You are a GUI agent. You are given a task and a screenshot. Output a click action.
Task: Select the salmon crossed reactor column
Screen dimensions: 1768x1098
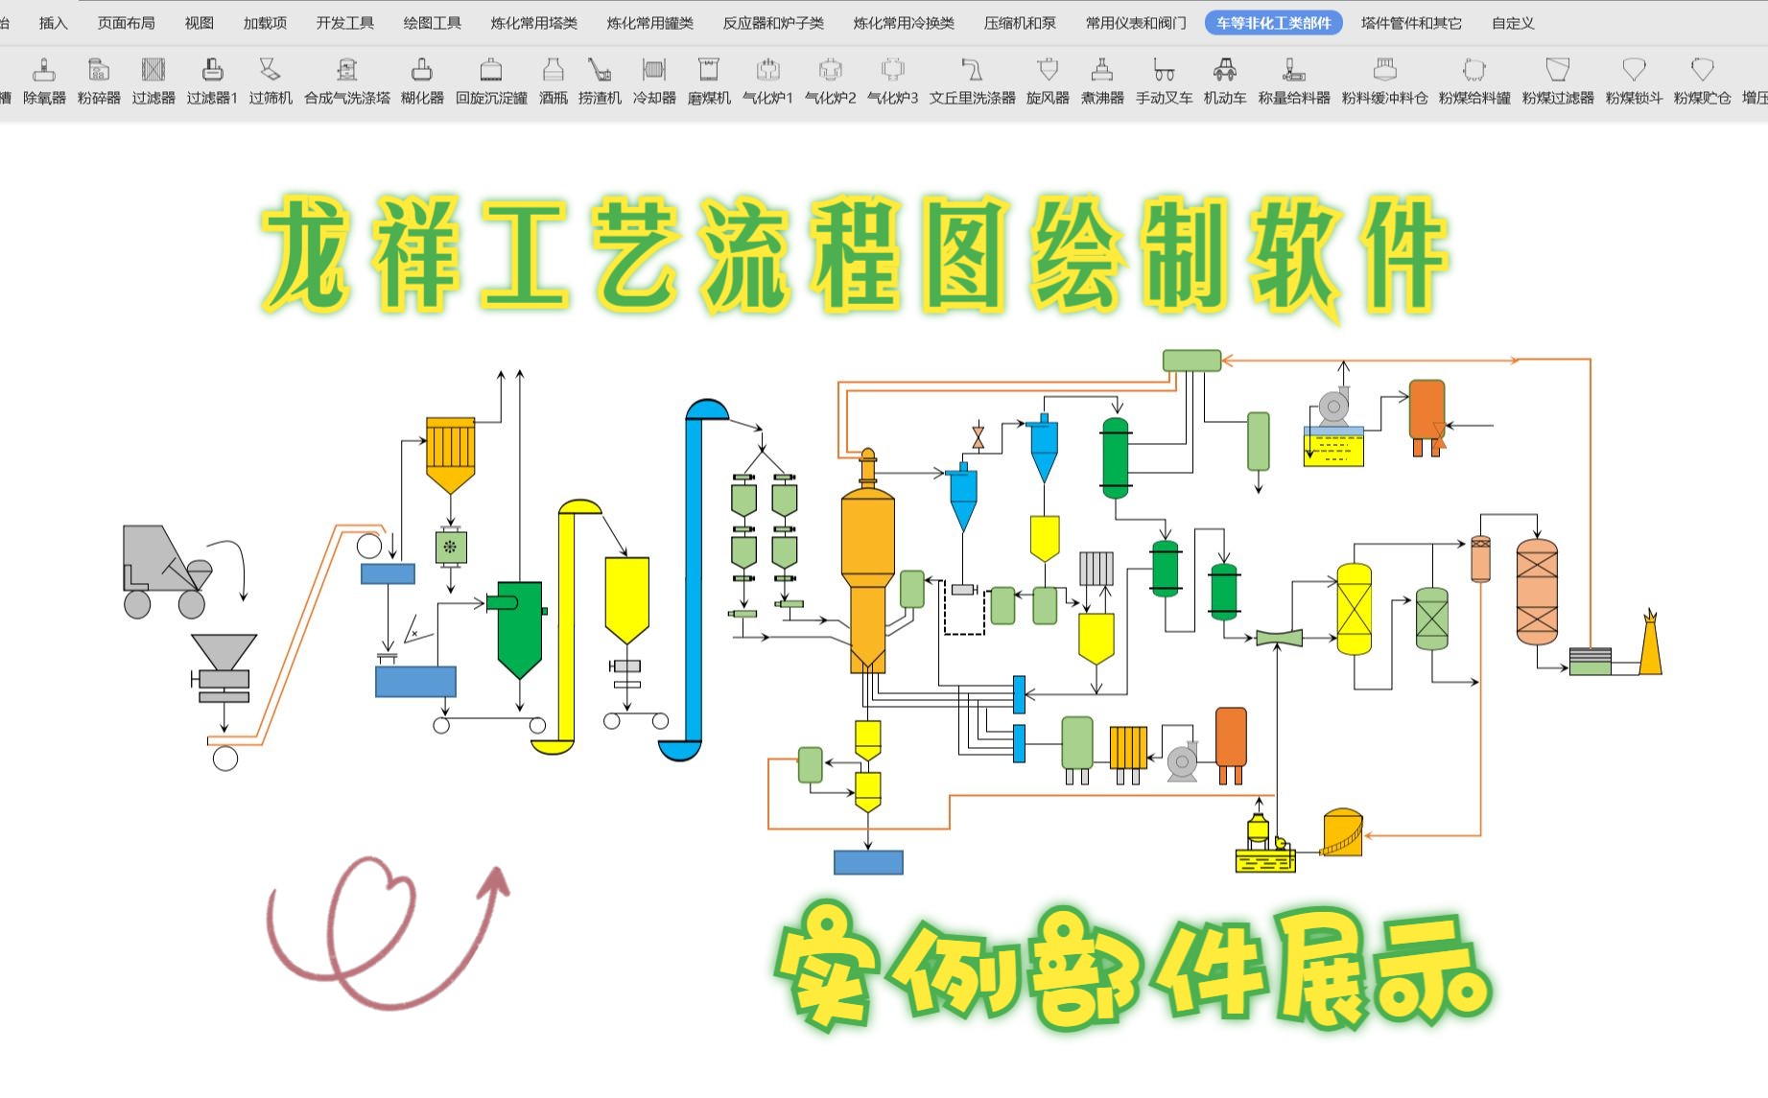tap(1537, 592)
